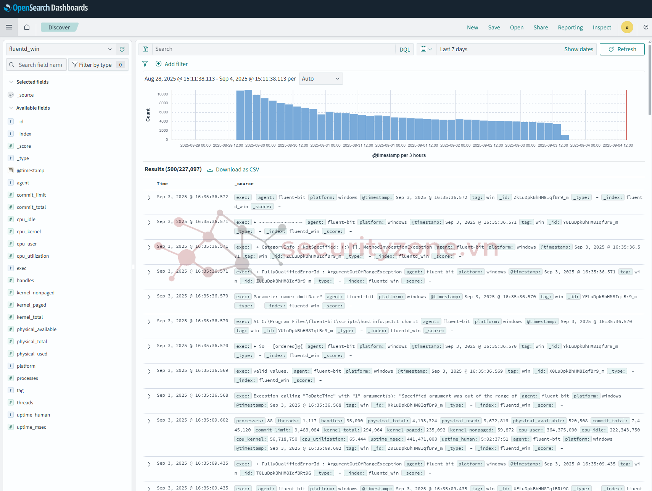
Task: Click the tag field string type icon
Action: click(x=11, y=390)
